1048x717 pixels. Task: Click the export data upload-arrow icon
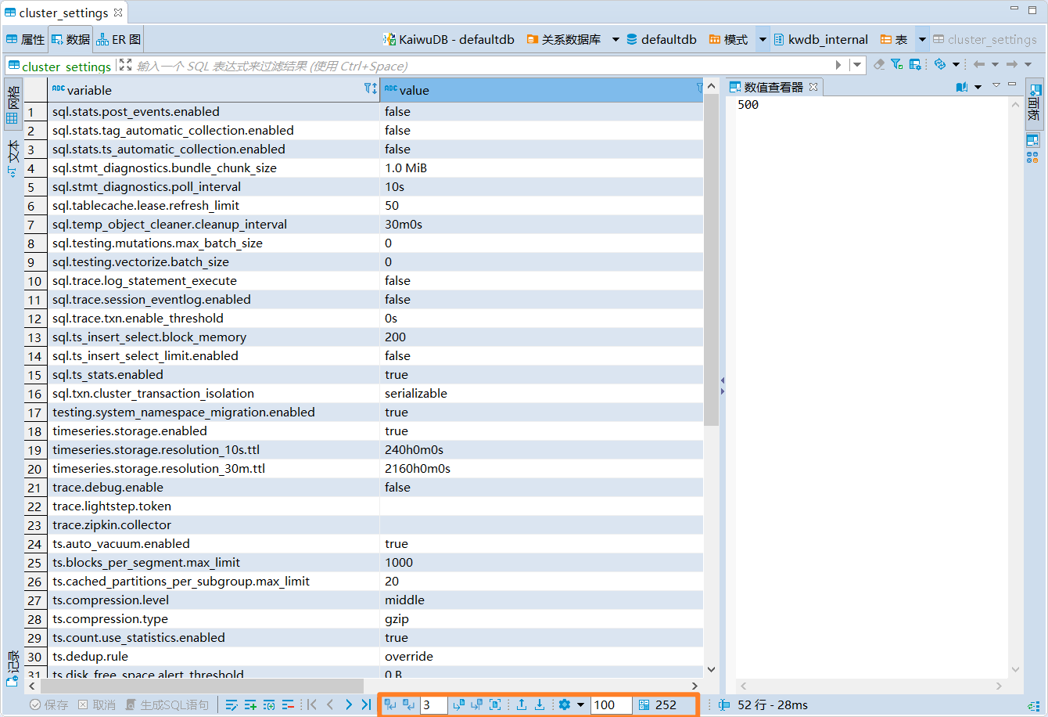[x=522, y=704]
